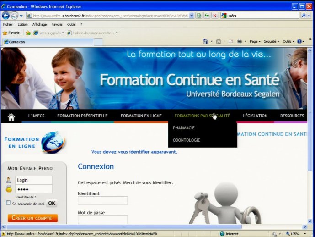
Task: Open the Outils command bar dropdown
Action: point(288,41)
